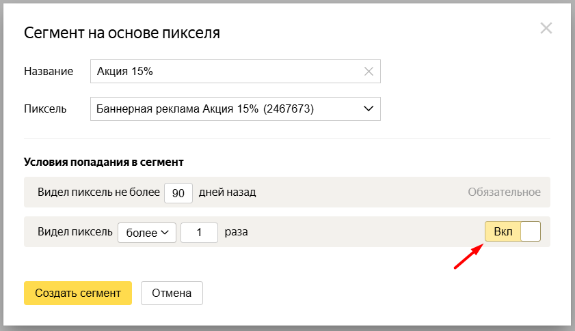Open the Пиксель dropdown list
The width and height of the screenshot is (575, 331).
(235, 109)
